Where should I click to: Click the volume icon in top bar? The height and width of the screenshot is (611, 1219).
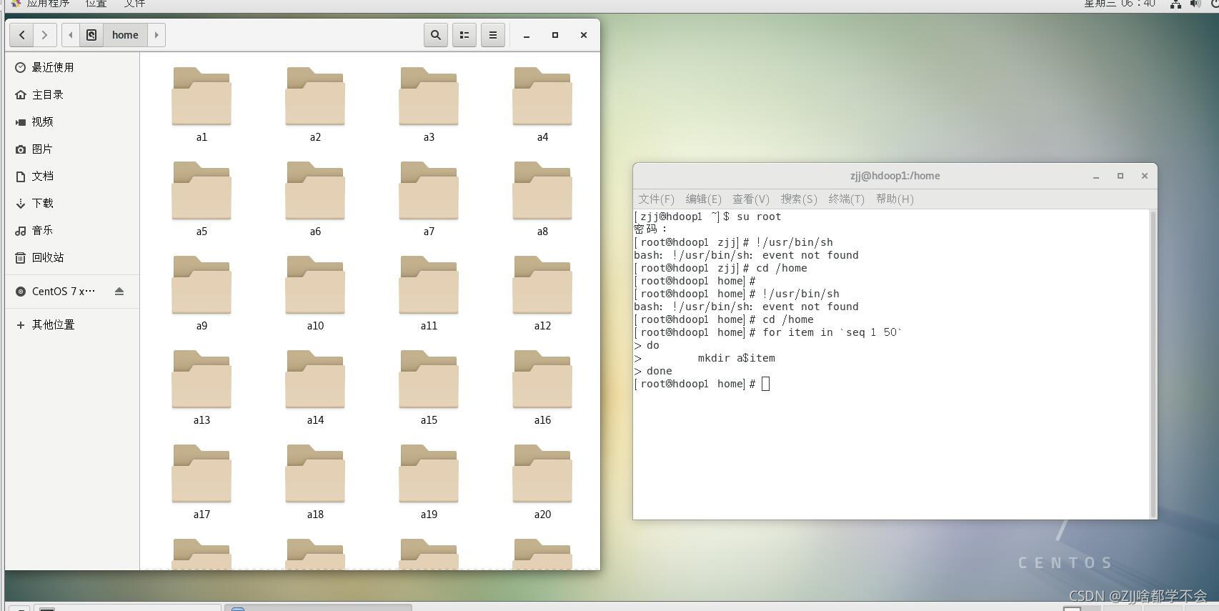(x=1195, y=4)
